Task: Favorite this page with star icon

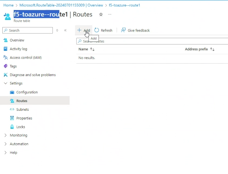Action: [101, 14]
